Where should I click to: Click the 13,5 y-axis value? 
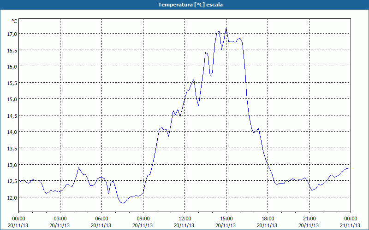[x=12, y=149]
